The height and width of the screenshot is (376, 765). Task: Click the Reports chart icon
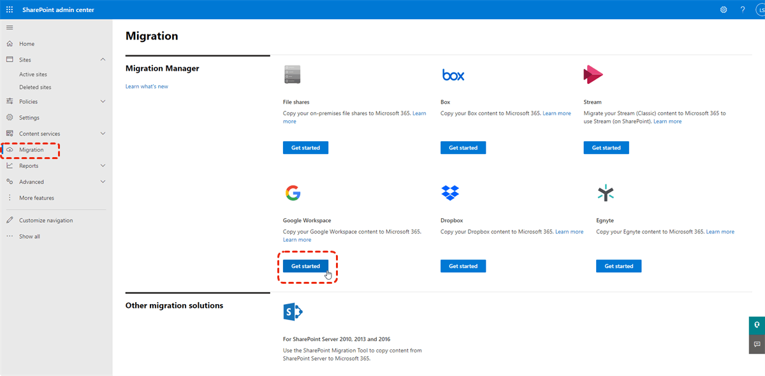(x=10, y=165)
